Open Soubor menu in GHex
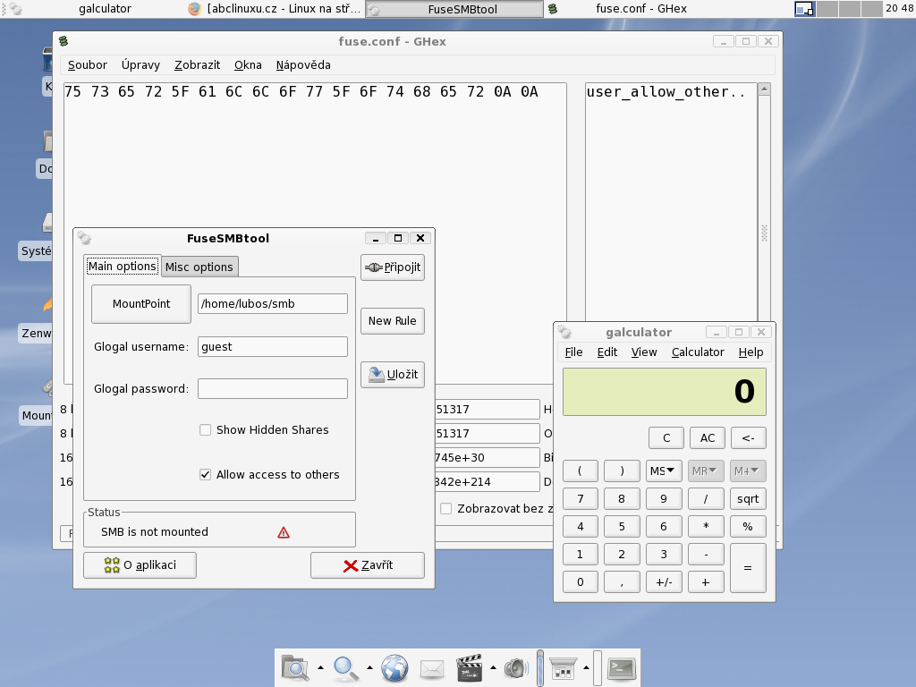The width and height of the screenshot is (916, 687). (87, 64)
